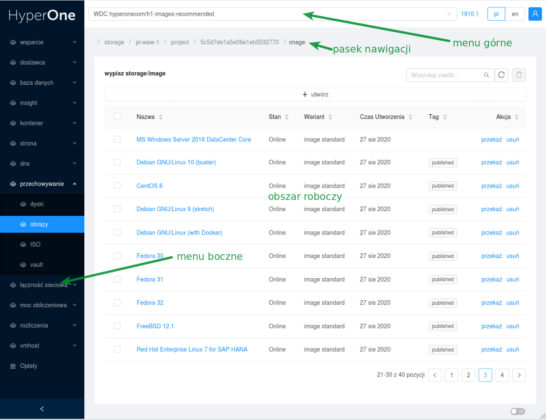Open the Fedora 32 image link
Image resolution: width=546 pixels, height=420 pixels.
150,303
